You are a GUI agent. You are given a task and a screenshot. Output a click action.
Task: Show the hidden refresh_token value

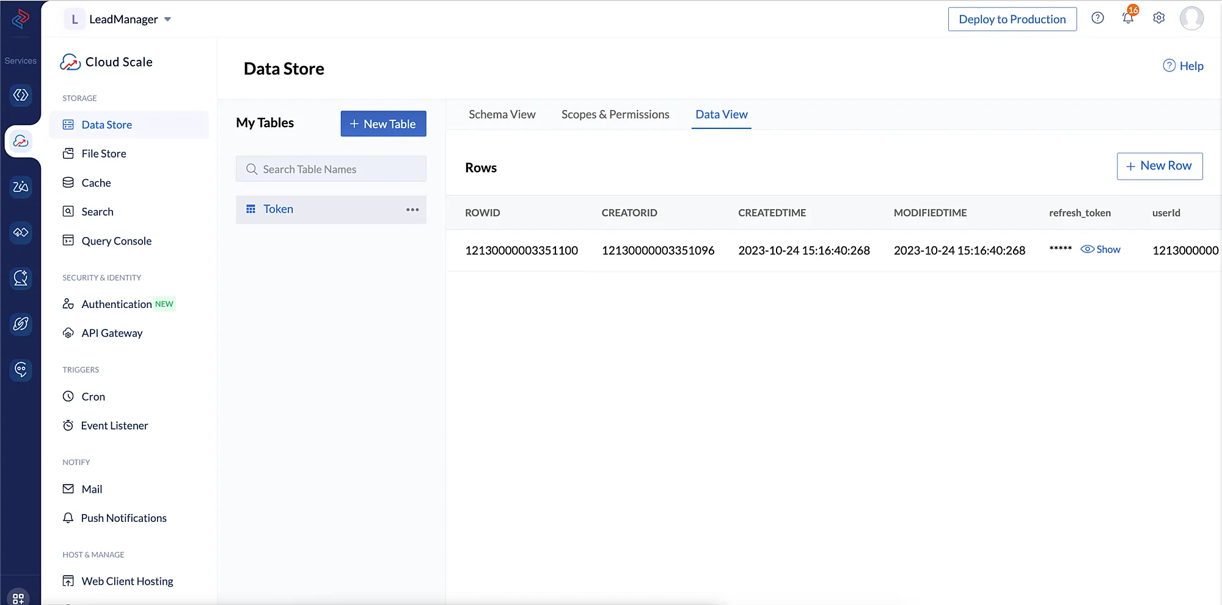[1100, 249]
